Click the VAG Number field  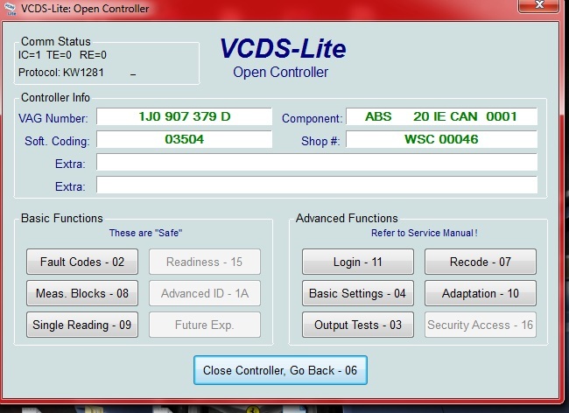tap(184, 116)
